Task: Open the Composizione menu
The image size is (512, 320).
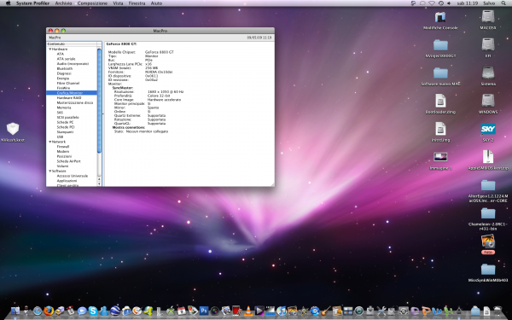Action: click(92, 3)
